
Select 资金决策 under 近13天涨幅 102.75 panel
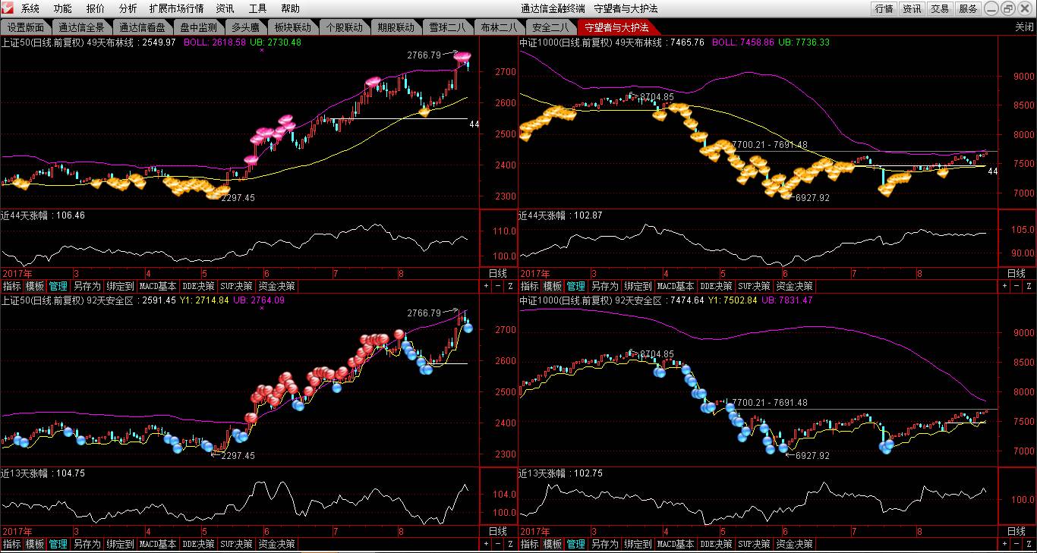point(795,544)
